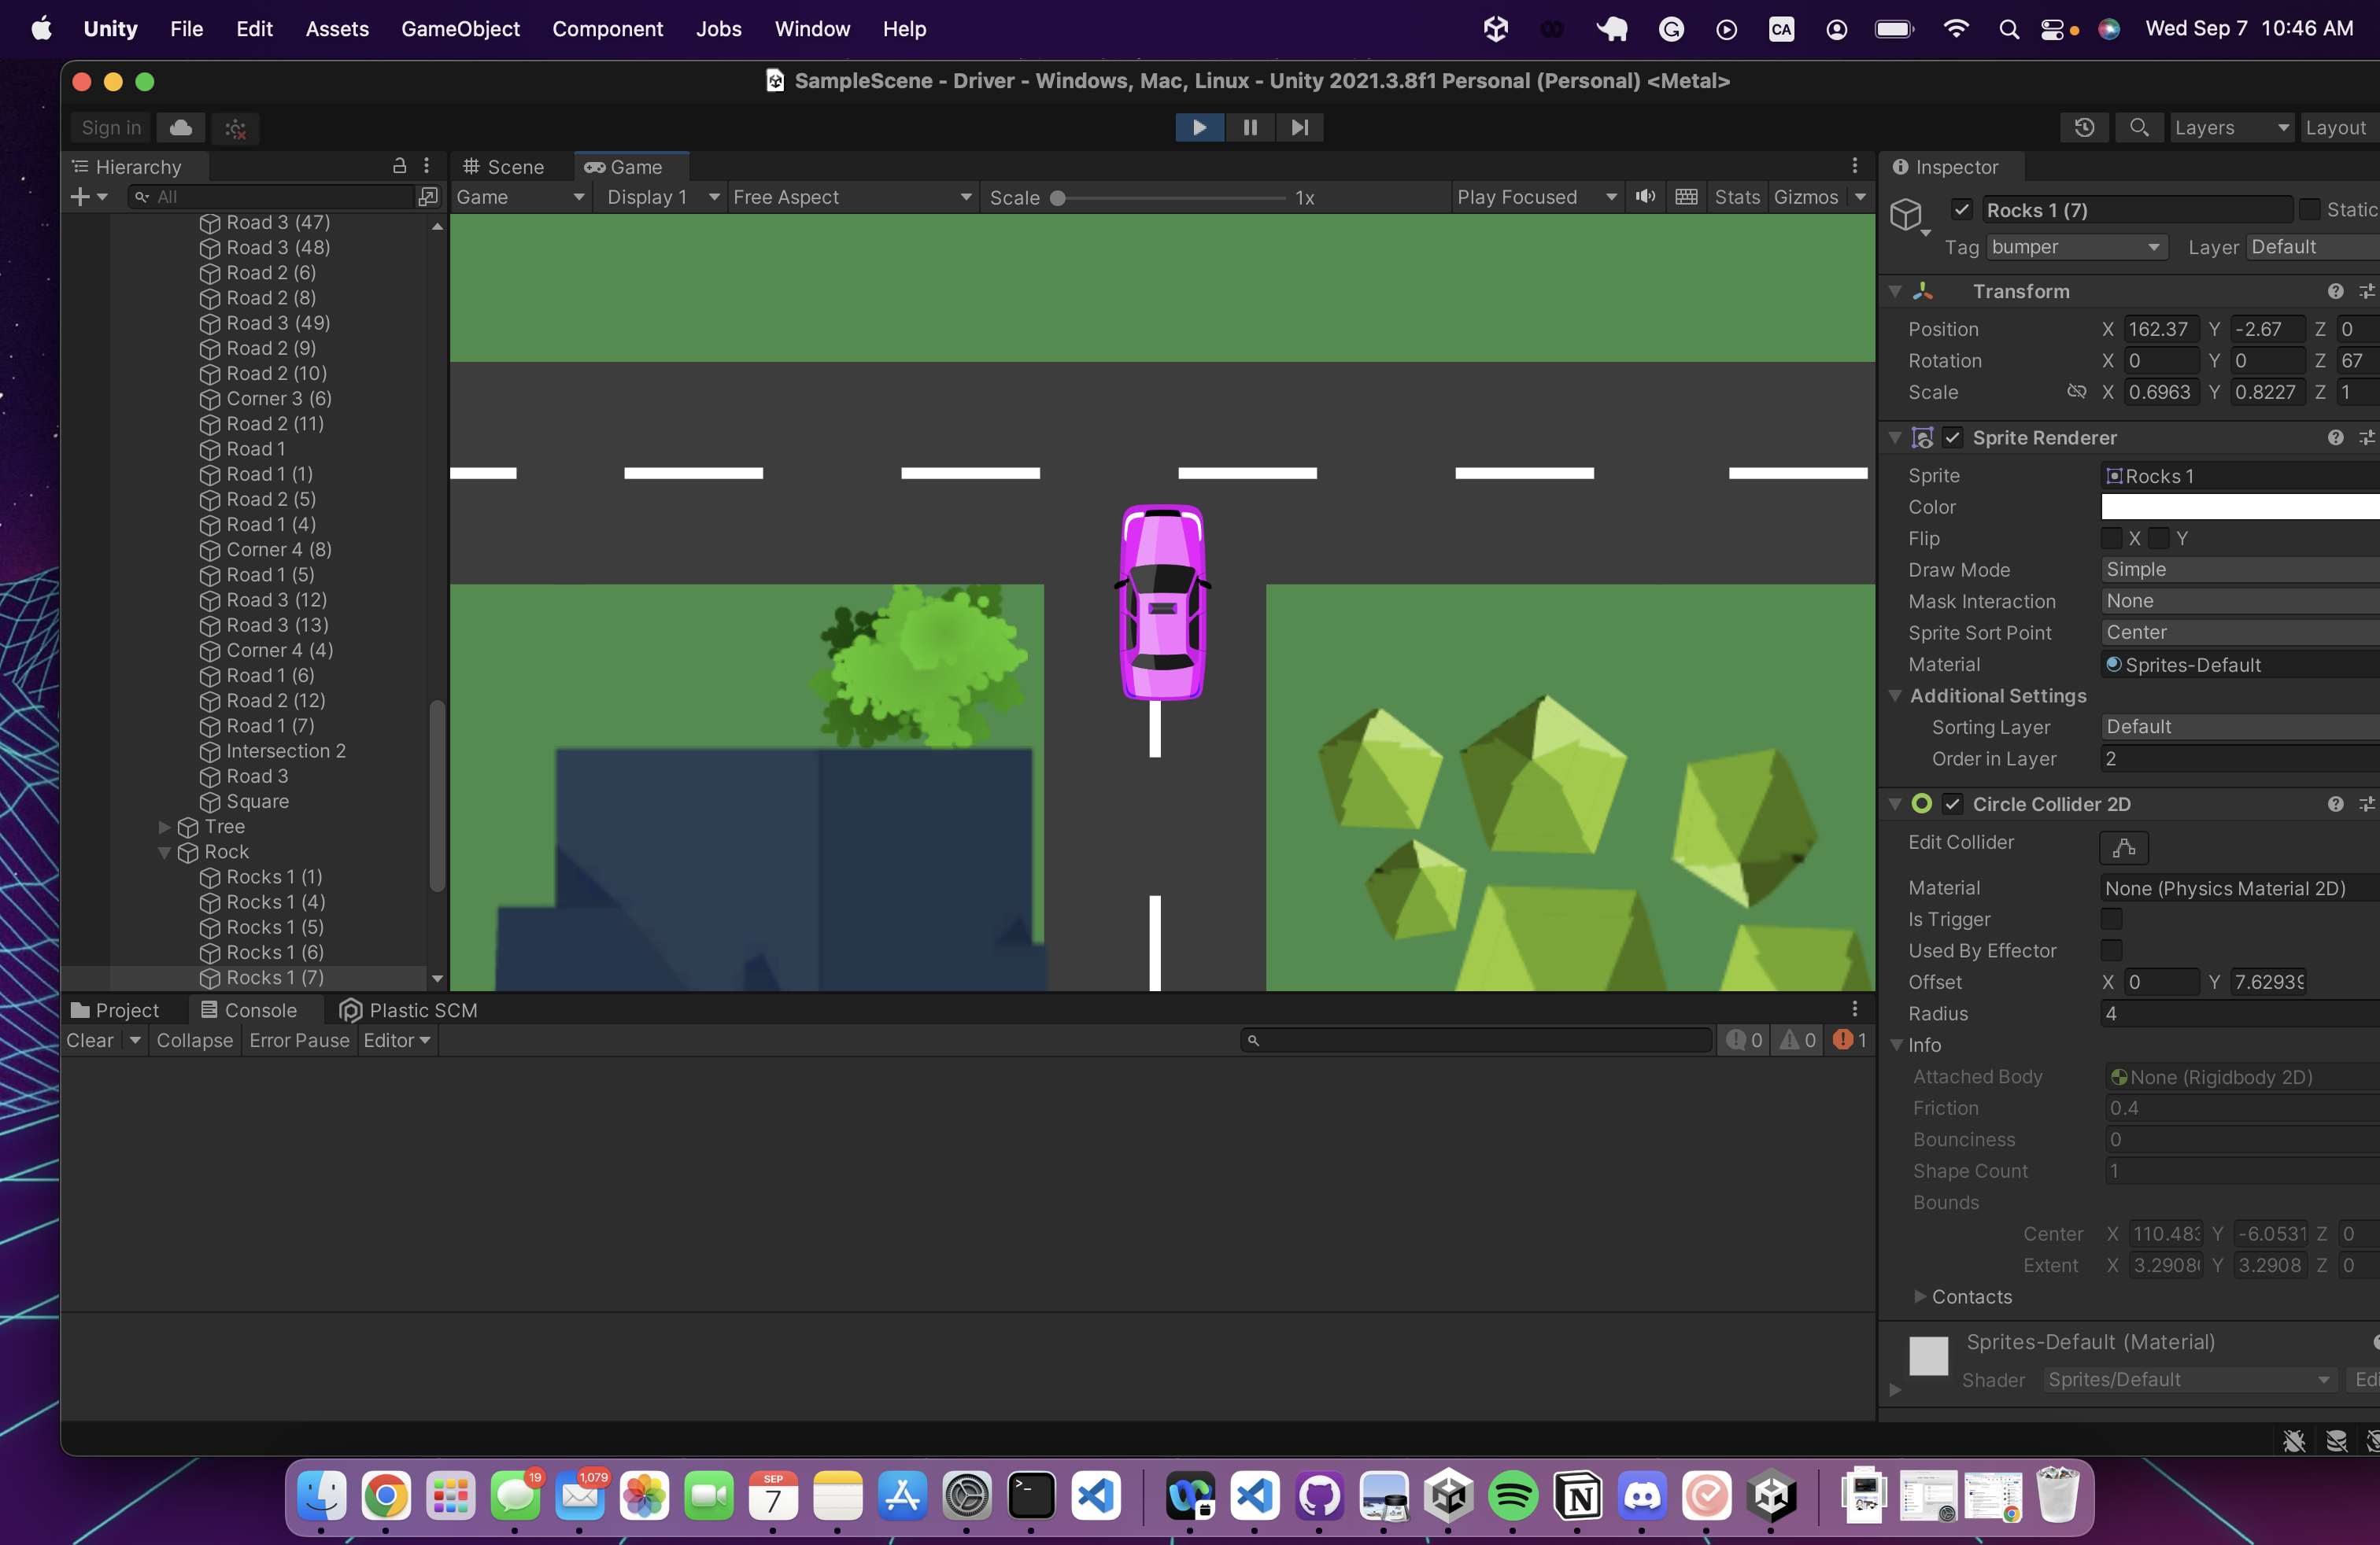Screen dimensions: 2380x1545
Task: Click the Edit Collider button
Action: coord(2123,847)
